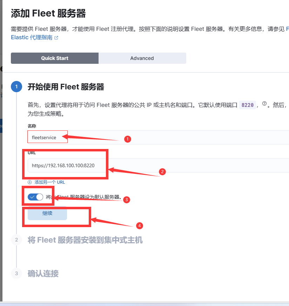Click the greyed step 2 circle icon
The width and height of the screenshot is (289, 306).
click(x=16, y=240)
